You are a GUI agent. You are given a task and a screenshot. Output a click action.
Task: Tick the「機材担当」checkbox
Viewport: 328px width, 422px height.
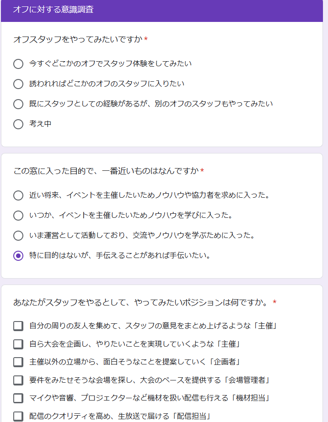coord(18,398)
